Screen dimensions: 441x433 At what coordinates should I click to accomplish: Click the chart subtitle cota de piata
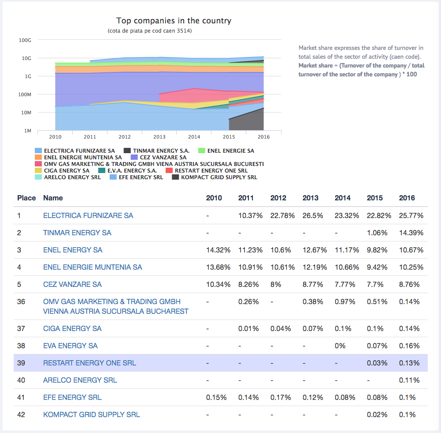coord(150,31)
